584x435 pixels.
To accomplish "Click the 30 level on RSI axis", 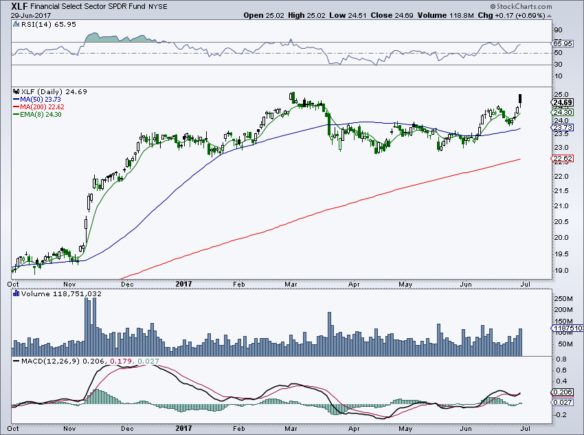I will coord(559,65).
